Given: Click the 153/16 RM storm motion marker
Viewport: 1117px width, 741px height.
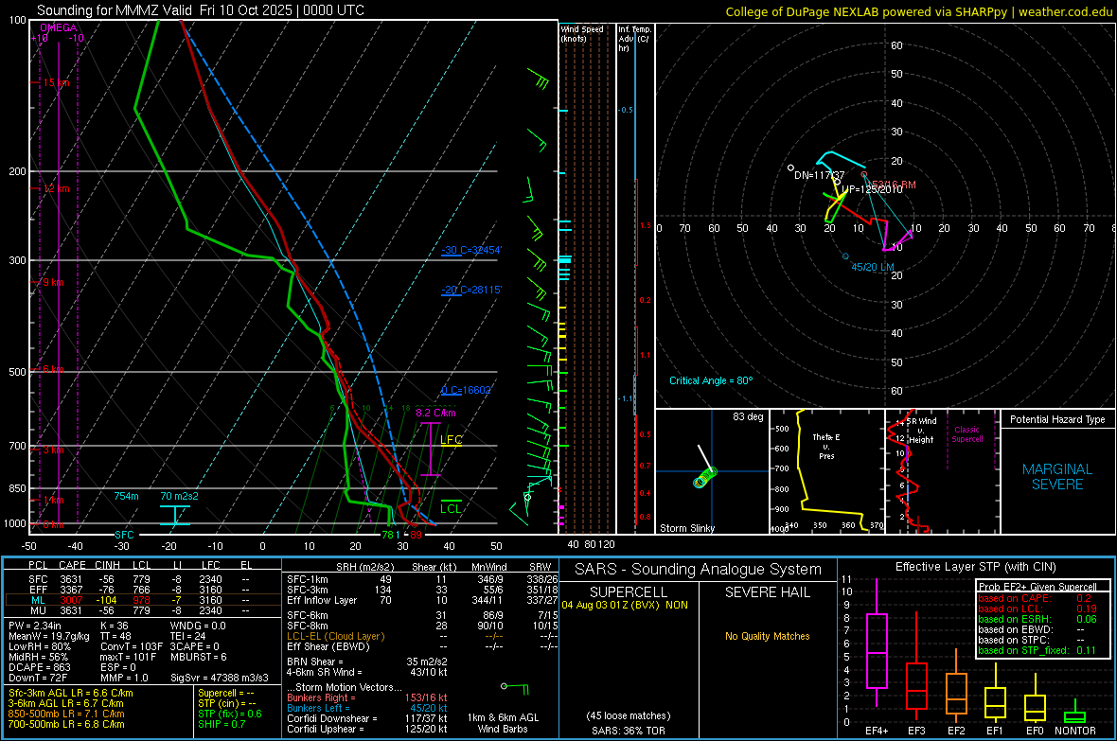Looking at the screenshot, I should (891, 185).
